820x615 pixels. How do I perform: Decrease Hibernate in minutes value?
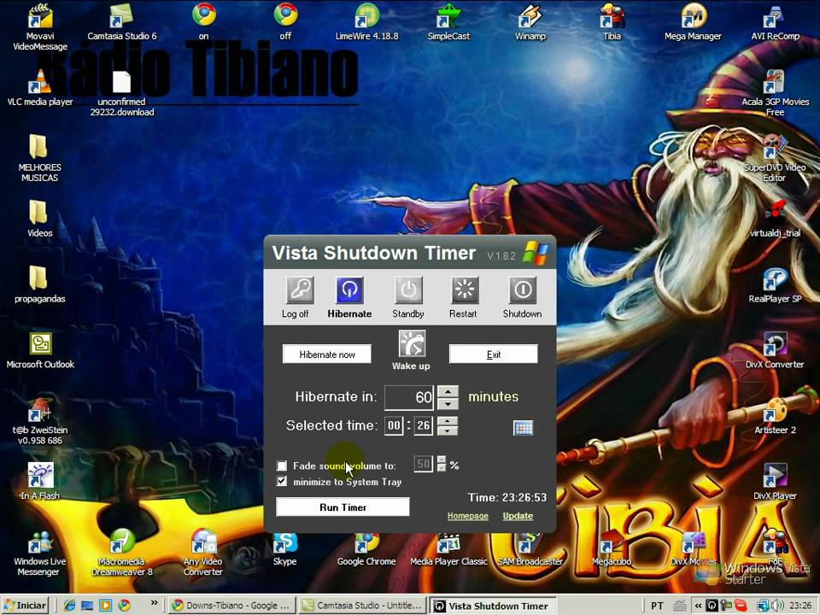point(448,404)
